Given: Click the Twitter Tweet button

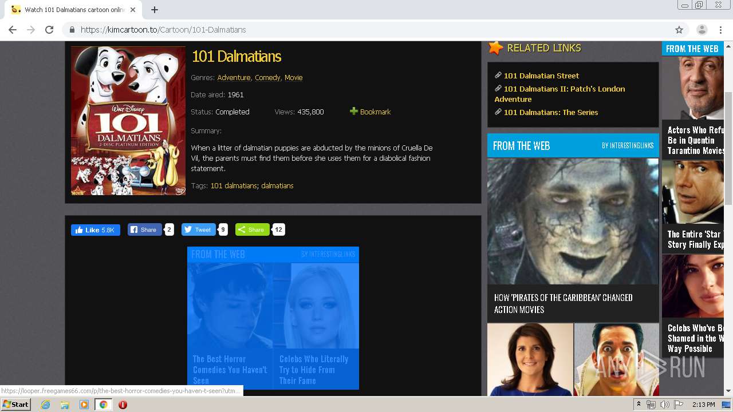Looking at the screenshot, I should (198, 230).
